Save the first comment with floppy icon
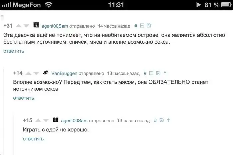233x155 pixels. pos(149,26)
